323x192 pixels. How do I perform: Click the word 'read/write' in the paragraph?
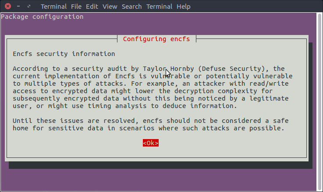269,84
